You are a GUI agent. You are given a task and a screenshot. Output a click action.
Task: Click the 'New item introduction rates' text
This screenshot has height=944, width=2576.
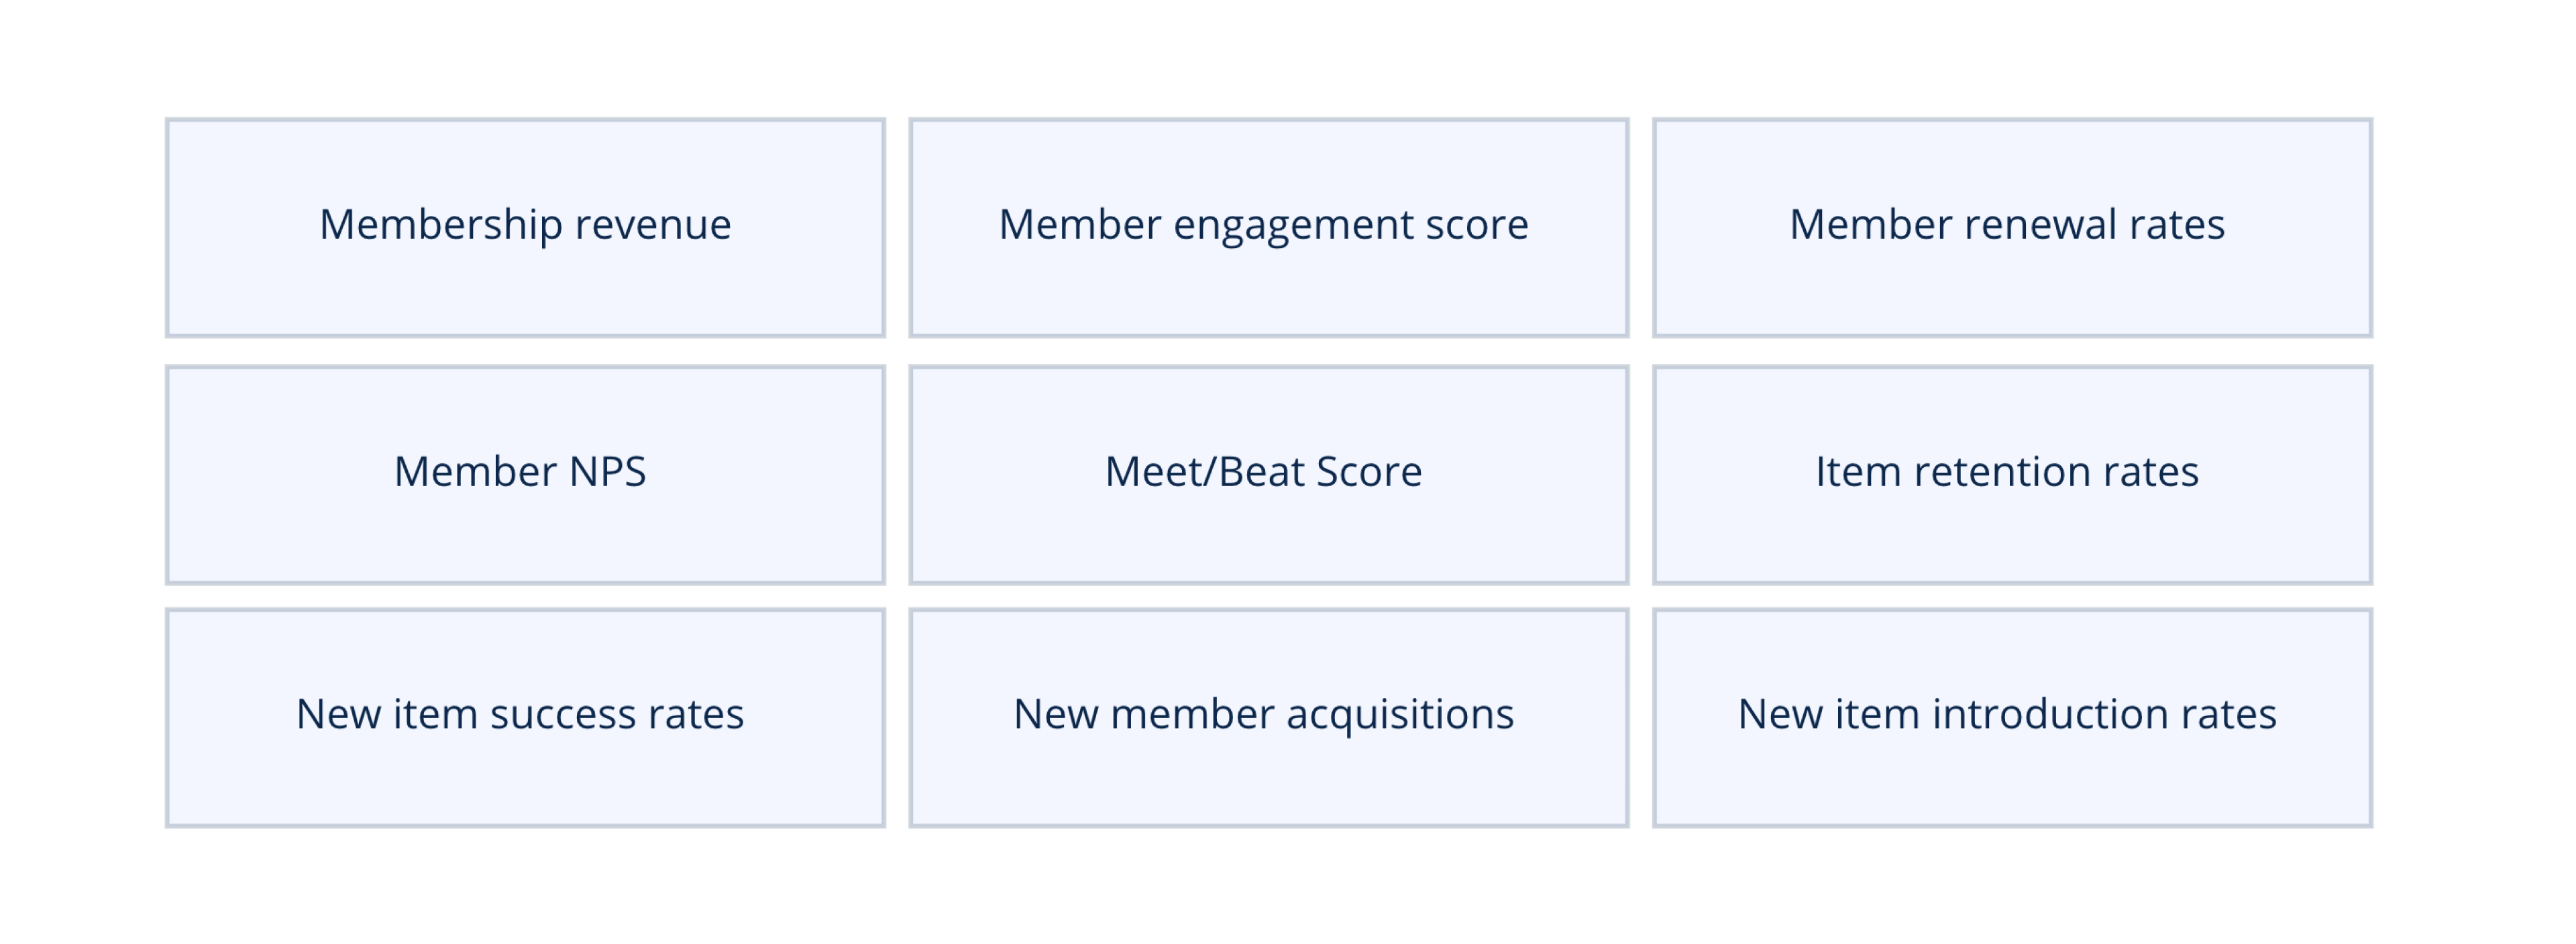[x=2007, y=713]
